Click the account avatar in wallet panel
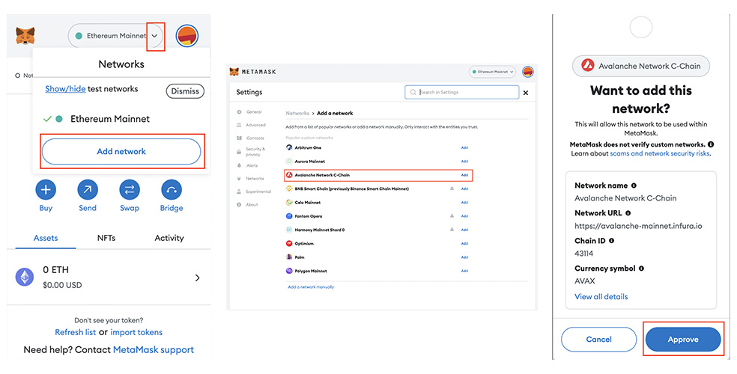The image size is (737, 374). tap(187, 36)
